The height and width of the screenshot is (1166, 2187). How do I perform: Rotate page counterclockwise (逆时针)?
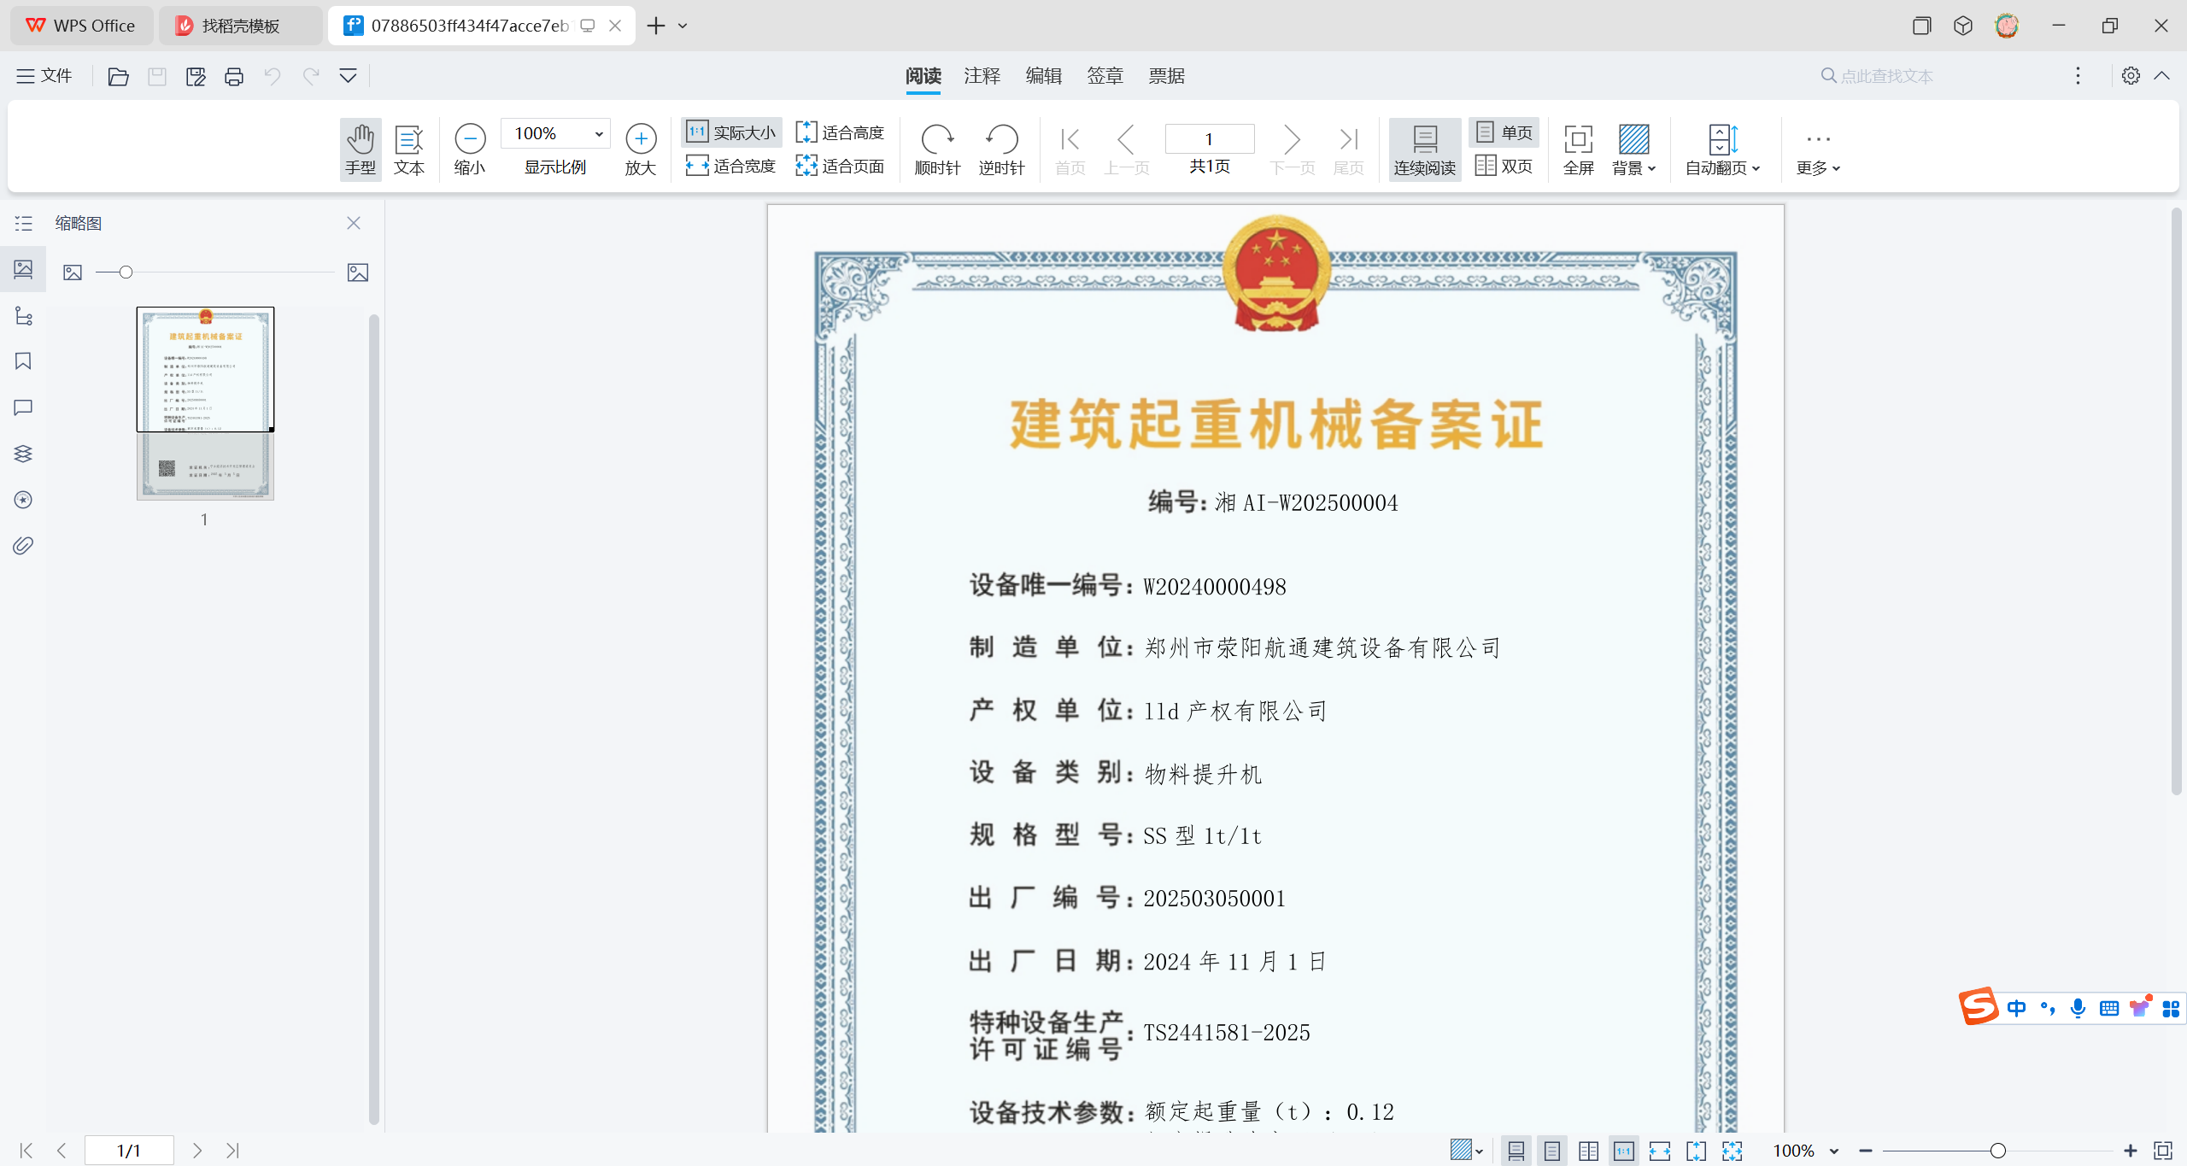tap(1001, 149)
